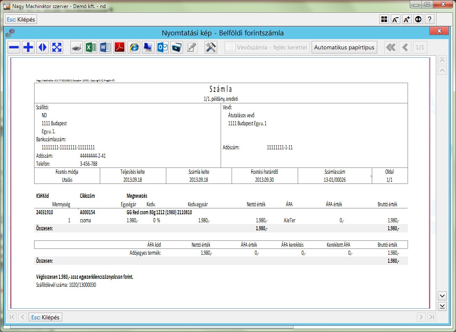Print the invoice with printer icon
456x332 pixels.
pyautogui.click(x=77, y=48)
